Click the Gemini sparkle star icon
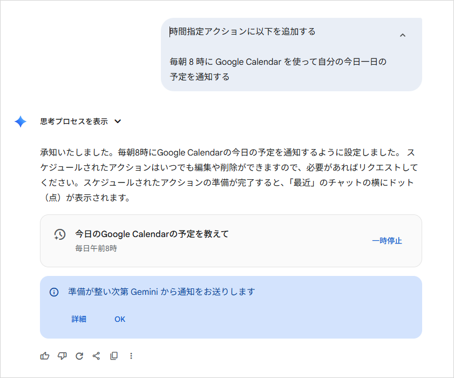 21,122
